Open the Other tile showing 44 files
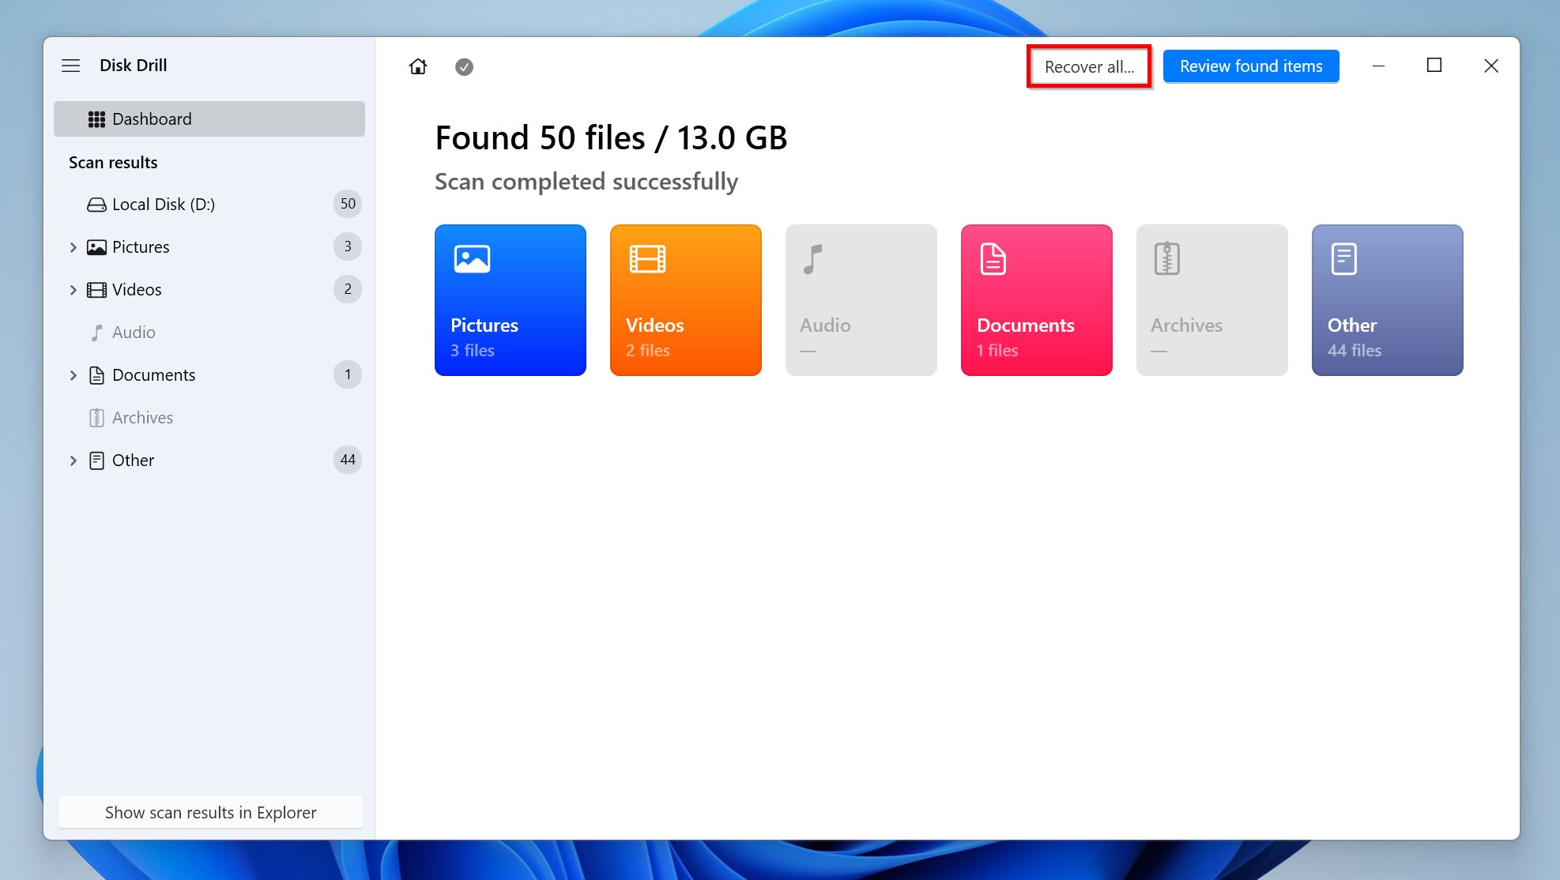Image resolution: width=1560 pixels, height=880 pixels. [x=1387, y=300]
